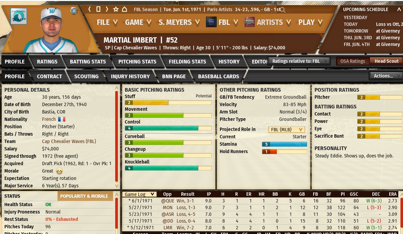Switch to Head Scout ratings
This screenshot has width=403, height=234.
coord(386,61)
